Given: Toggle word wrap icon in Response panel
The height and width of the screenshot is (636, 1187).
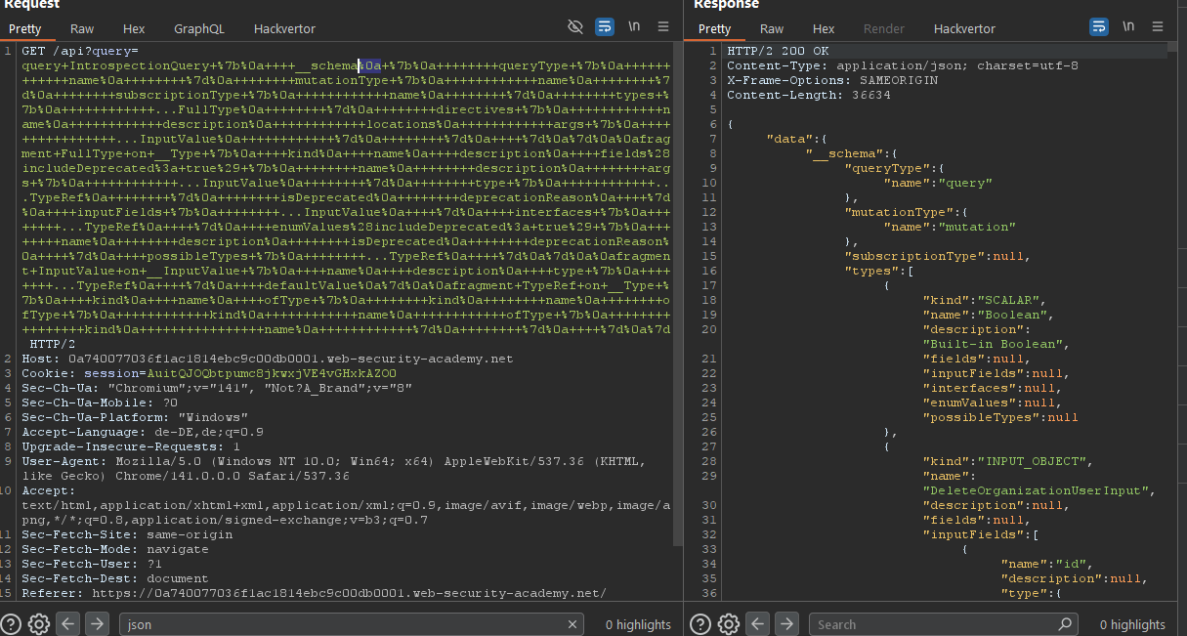Looking at the screenshot, I should tap(1099, 26).
